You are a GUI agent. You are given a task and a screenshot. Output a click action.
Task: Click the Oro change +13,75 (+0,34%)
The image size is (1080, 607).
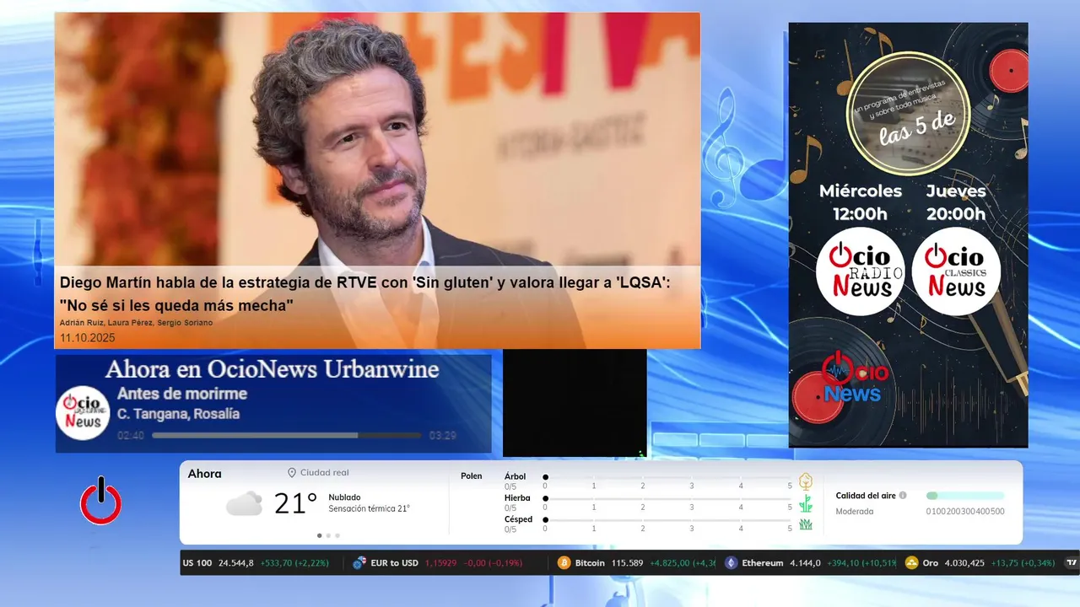coord(1024,563)
